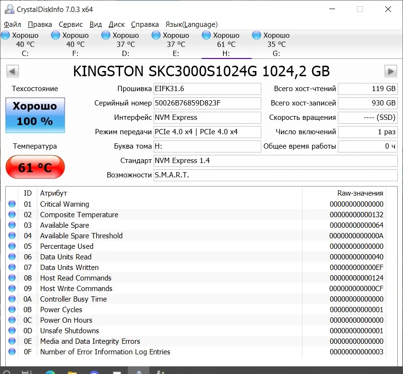403x374 pixels.
Task: Click the ID column header
Action: (27, 193)
